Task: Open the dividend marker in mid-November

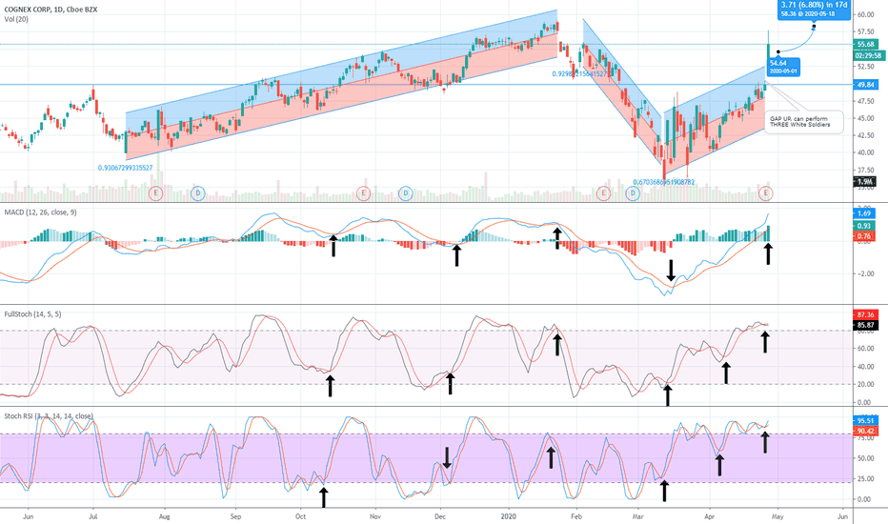Action: 405,193
